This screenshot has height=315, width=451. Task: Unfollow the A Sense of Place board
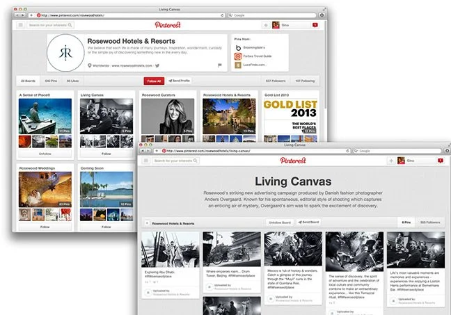click(45, 154)
